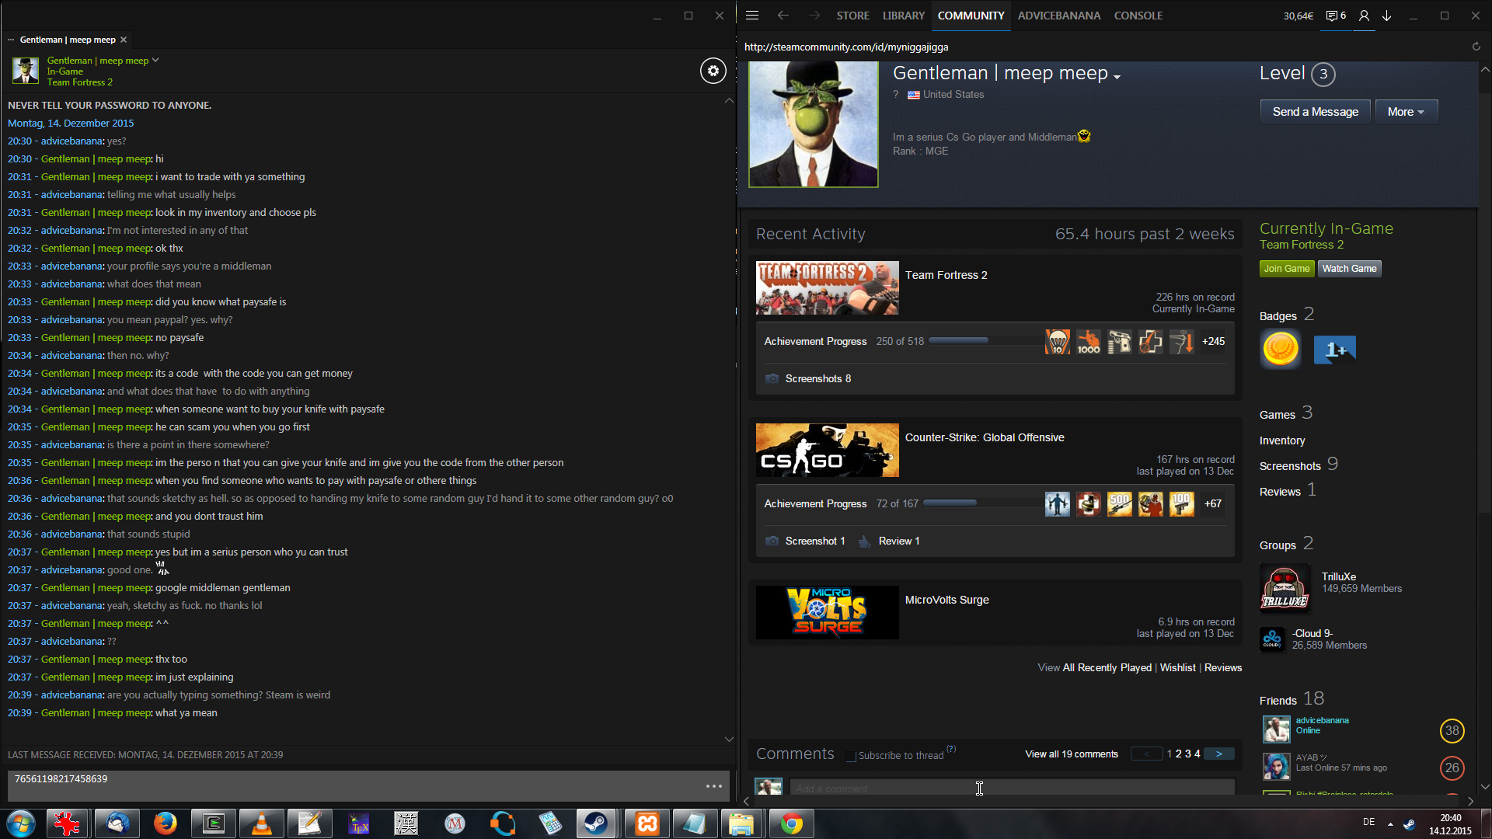Open the chat input options ellipsis
The height and width of the screenshot is (839, 1492).
click(x=713, y=786)
